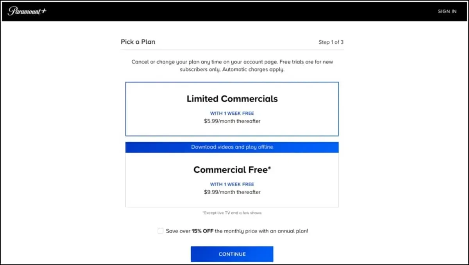469x265 pixels.
Task: Click the Except live TV footnote
Action: coord(232,213)
